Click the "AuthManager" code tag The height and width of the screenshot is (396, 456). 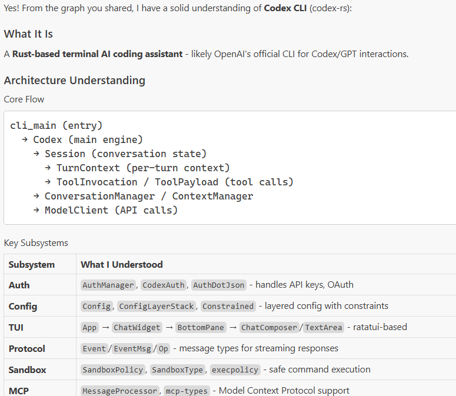108,285
